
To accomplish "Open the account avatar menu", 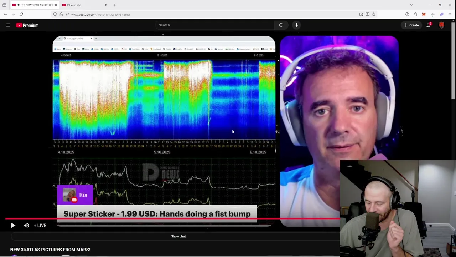I will coord(442,25).
